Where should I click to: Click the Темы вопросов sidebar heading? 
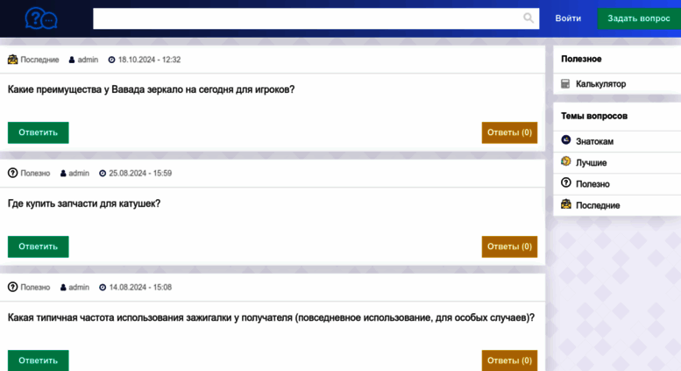(594, 116)
